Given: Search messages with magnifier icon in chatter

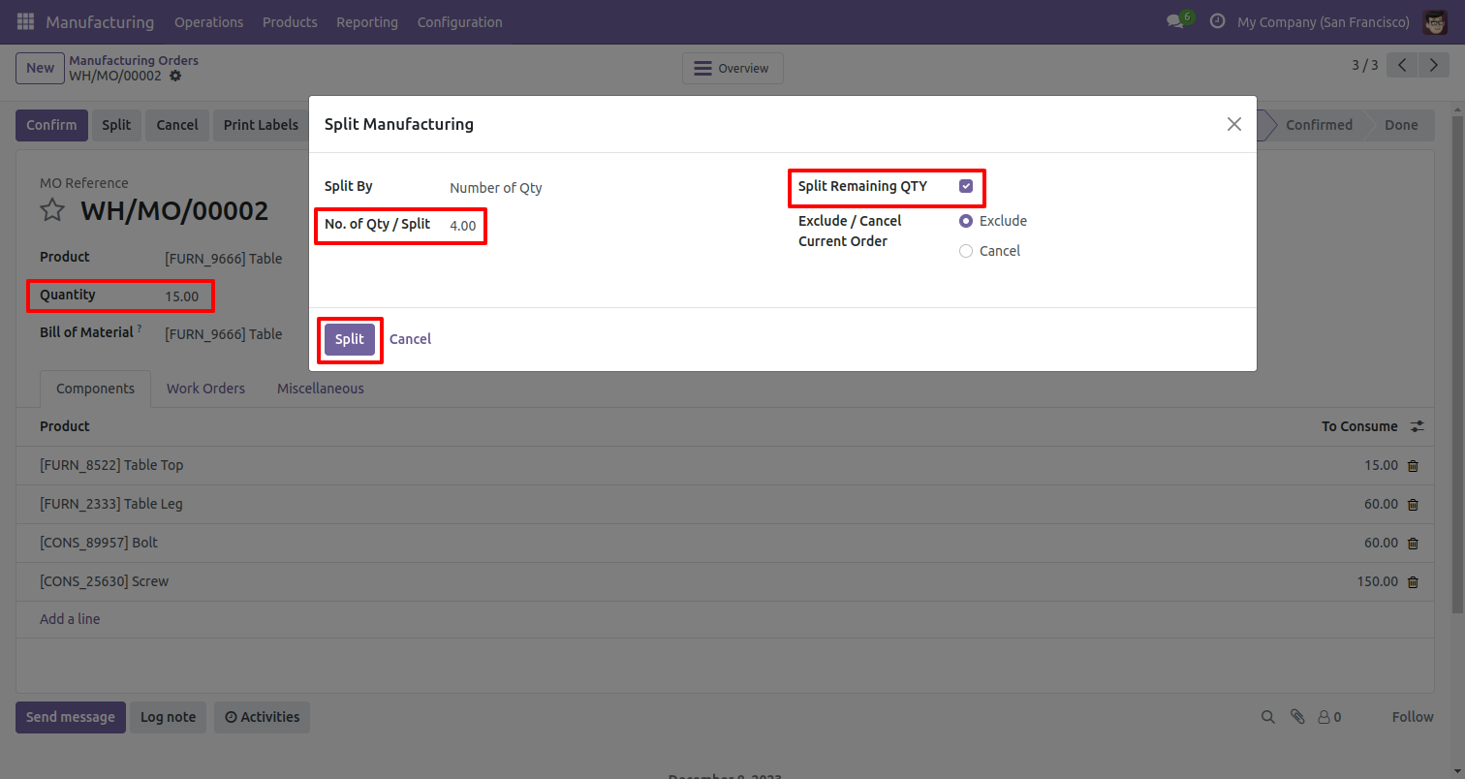Looking at the screenshot, I should coord(1267,717).
